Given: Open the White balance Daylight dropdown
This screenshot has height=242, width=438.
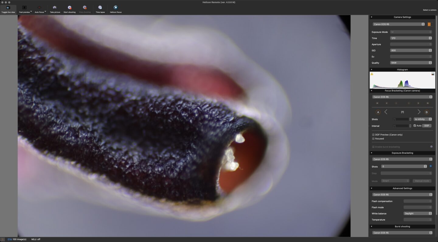Looking at the screenshot, I should (x=417, y=213).
